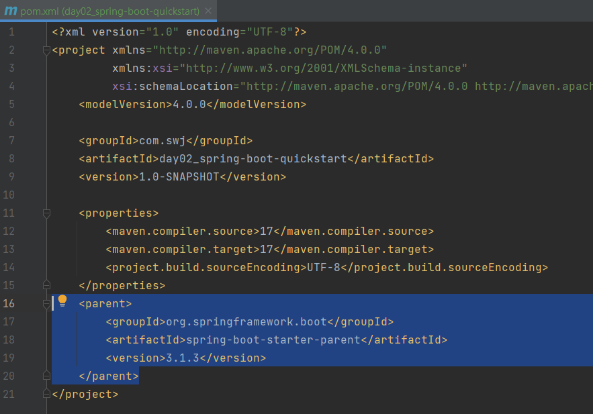This screenshot has width=593, height=414.
Task: Click line number 1 in the gutter
Action: click(x=11, y=32)
